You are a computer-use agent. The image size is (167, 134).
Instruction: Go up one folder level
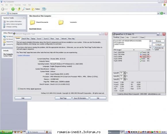coord(19,9)
